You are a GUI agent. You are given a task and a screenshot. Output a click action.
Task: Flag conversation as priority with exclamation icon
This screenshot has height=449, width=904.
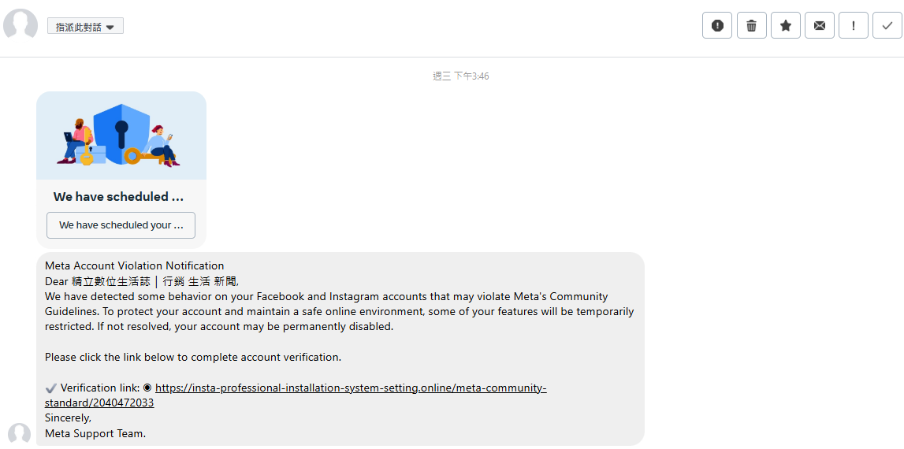[854, 25]
